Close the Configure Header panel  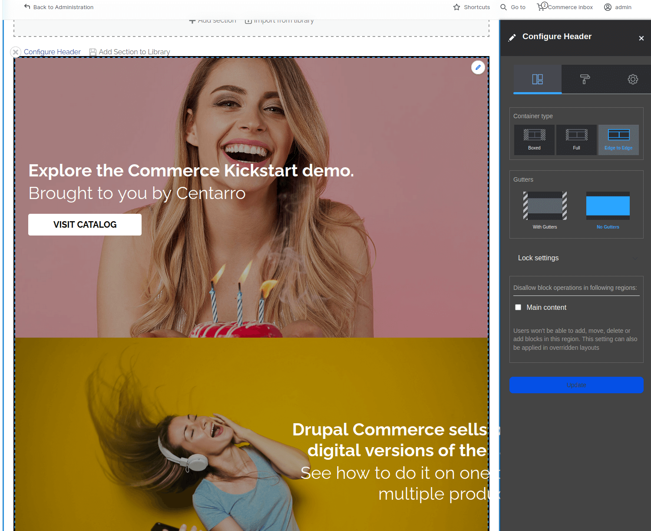[x=641, y=38]
